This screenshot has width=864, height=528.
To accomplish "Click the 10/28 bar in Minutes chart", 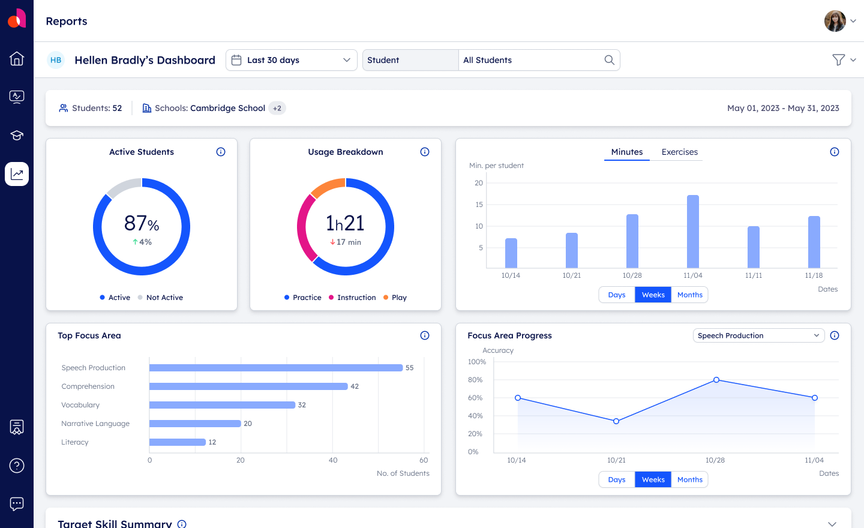I will 632,241.
